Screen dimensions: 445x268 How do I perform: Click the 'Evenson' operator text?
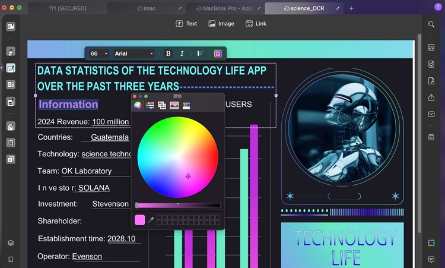tap(87, 256)
